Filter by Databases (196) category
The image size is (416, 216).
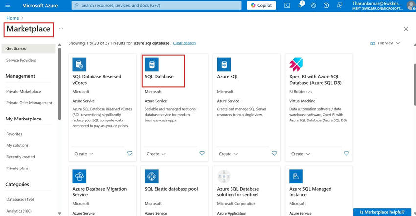20,199
